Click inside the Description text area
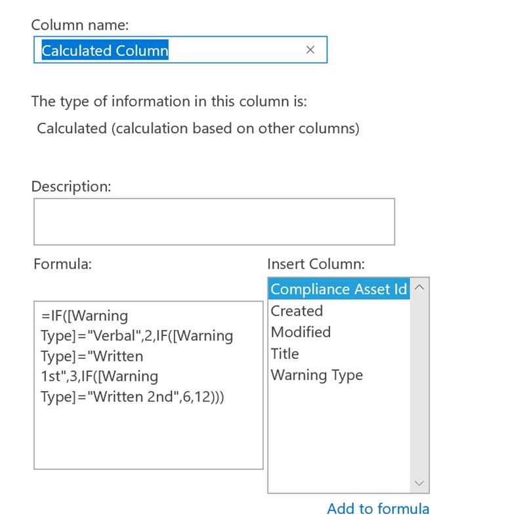This screenshot has height=525, width=525. coord(215,222)
